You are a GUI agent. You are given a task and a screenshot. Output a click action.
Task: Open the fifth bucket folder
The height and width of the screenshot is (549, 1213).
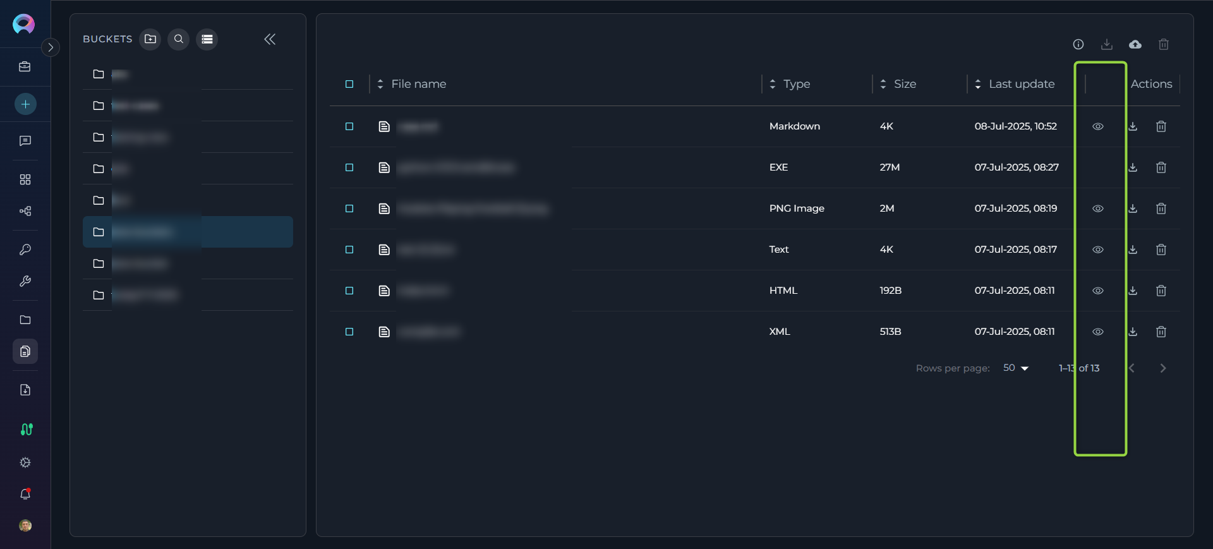(188, 200)
